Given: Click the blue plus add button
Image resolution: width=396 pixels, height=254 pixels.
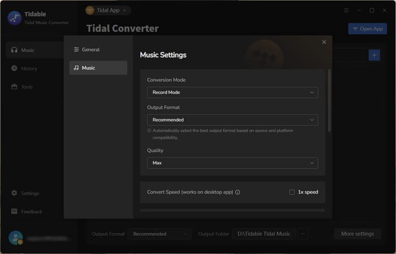Looking at the screenshot, I should click(x=375, y=55).
